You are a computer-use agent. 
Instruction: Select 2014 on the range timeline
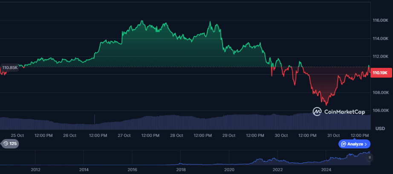point(84,170)
